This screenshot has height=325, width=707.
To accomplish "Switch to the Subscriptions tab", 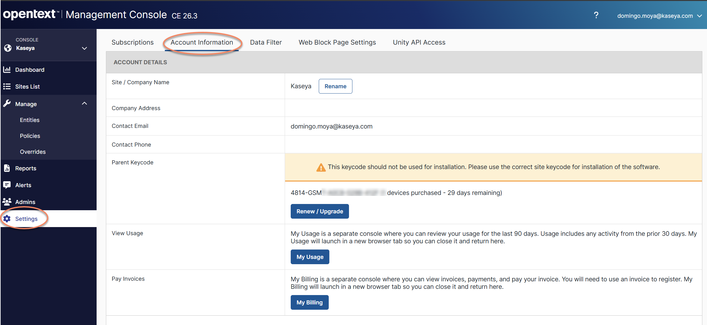I will 133,42.
